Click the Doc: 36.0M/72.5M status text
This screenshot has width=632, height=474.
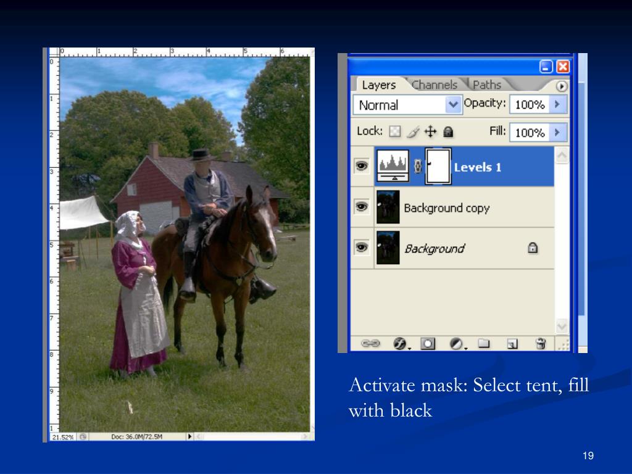pos(136,436)
